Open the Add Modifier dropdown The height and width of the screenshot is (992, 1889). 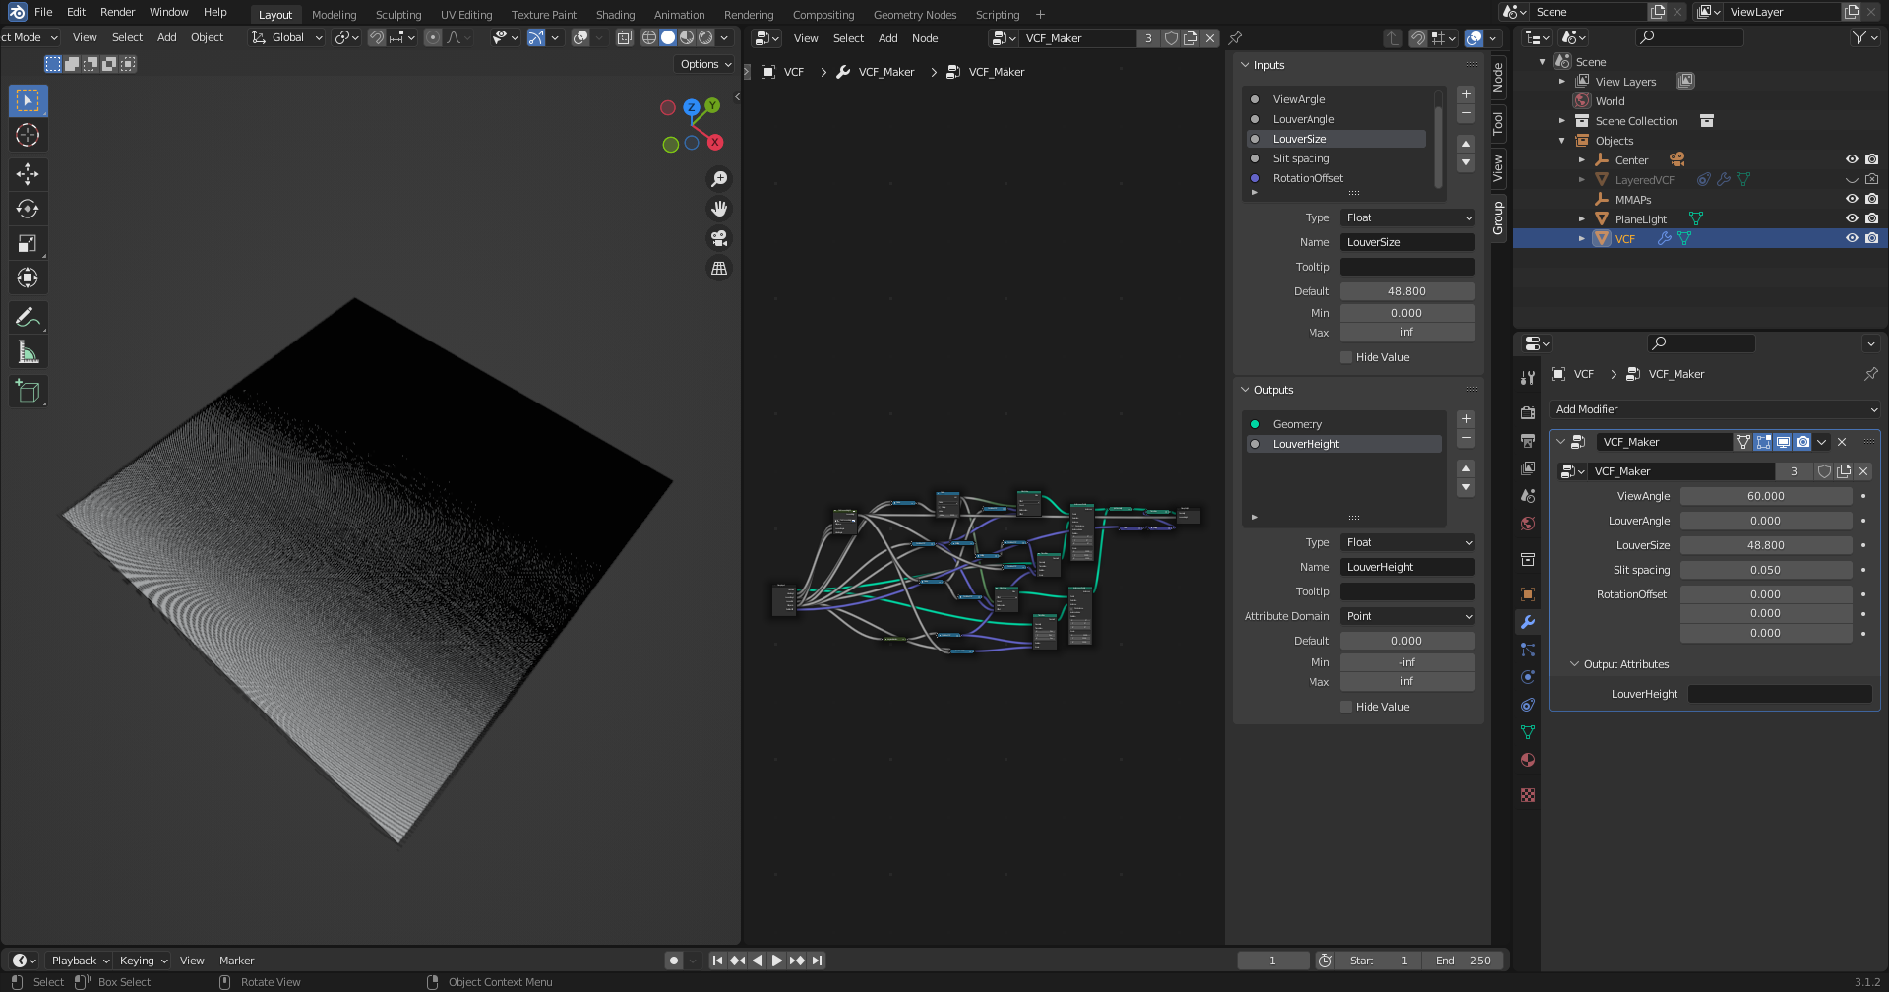(x=1715, y=409)
